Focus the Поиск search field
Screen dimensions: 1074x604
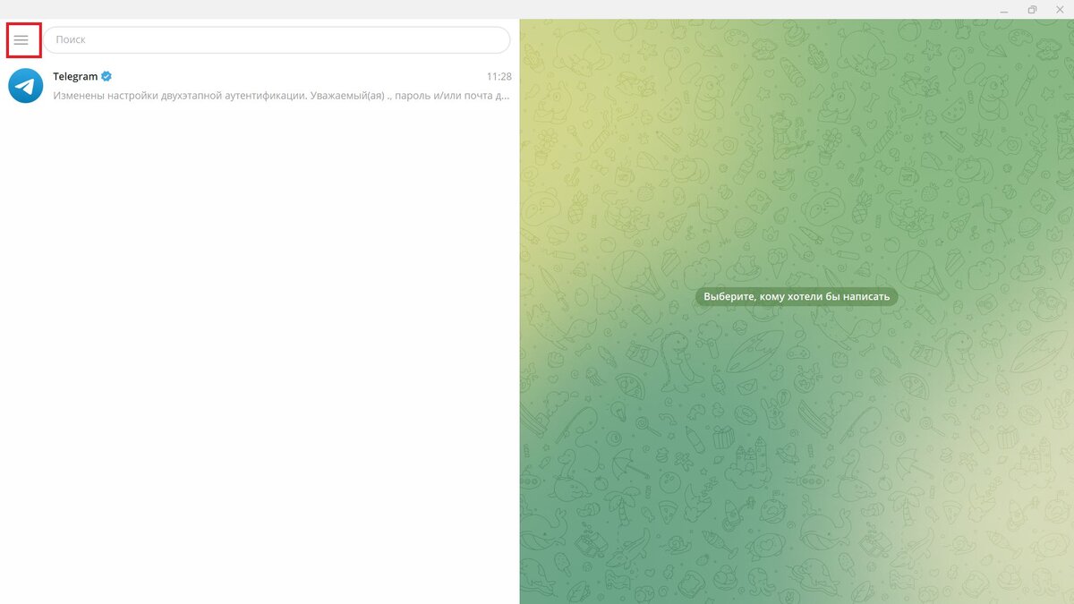click(277, 39)
